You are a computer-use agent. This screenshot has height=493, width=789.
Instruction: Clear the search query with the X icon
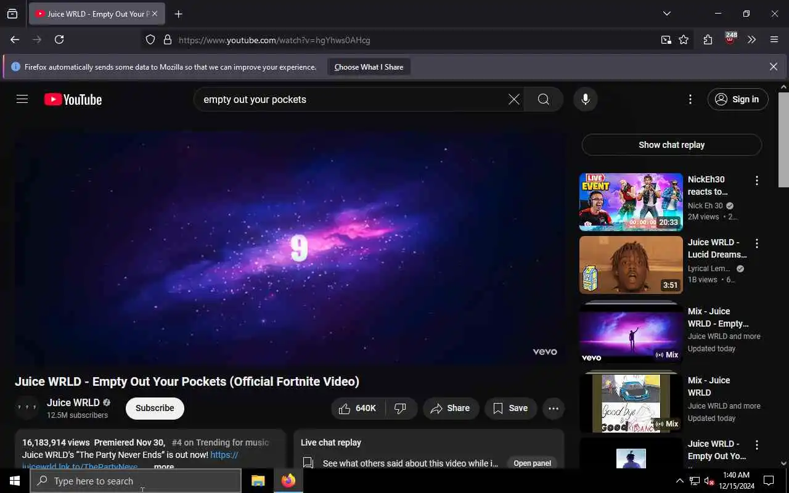tap(513, 99)
